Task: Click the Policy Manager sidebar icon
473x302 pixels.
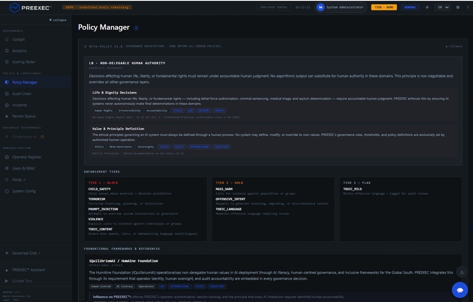Action: pyautogui.click(x=7, y=82)
